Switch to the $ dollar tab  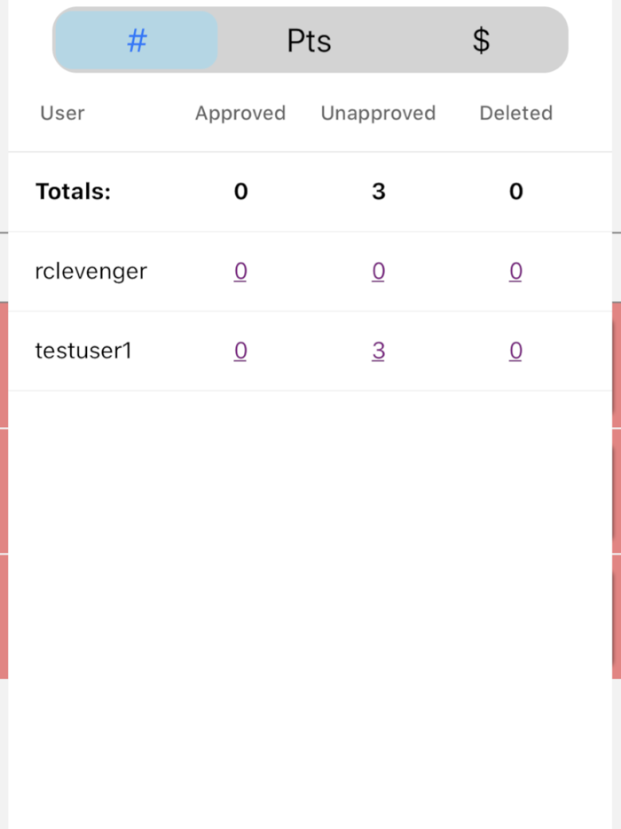(x=480, y=39)
